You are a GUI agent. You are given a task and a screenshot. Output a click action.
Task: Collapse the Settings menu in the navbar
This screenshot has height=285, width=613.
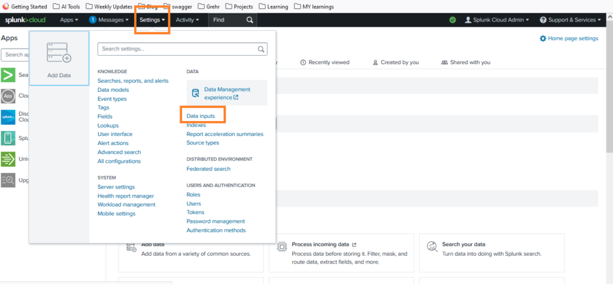click(152, 20)
